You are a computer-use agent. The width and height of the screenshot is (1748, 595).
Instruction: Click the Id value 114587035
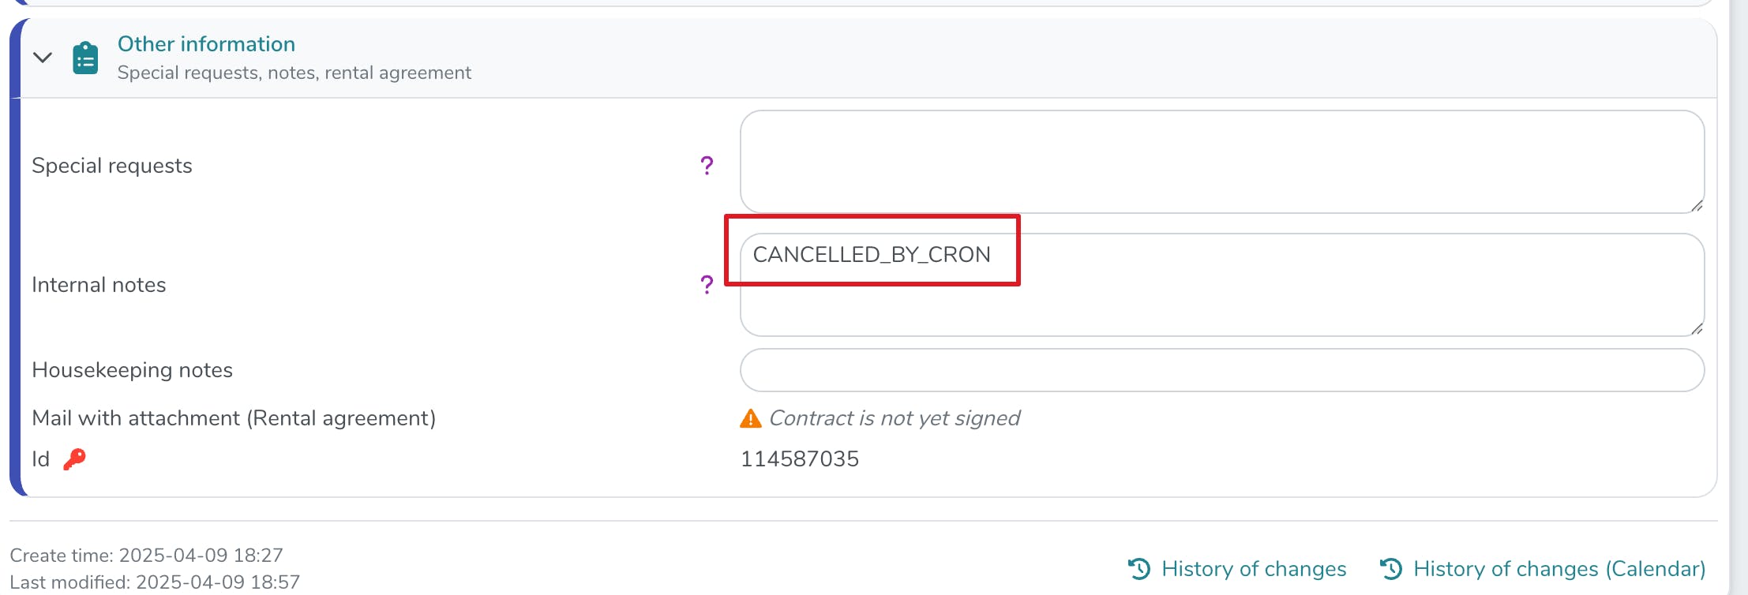799,459
